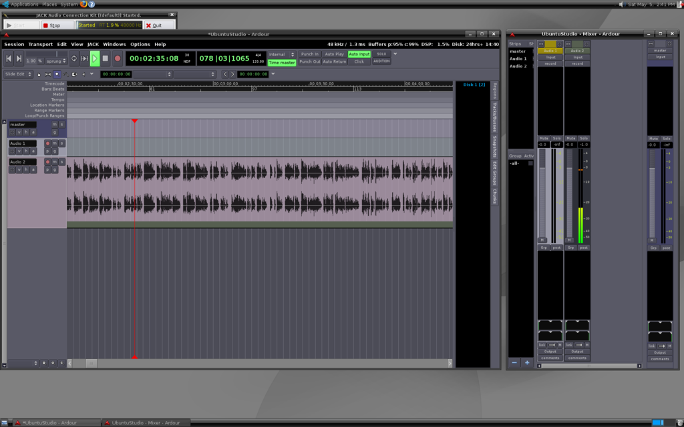Toggle the Auto Input button
The height and width of the screenshot is (427, 684).
point(359,54)
